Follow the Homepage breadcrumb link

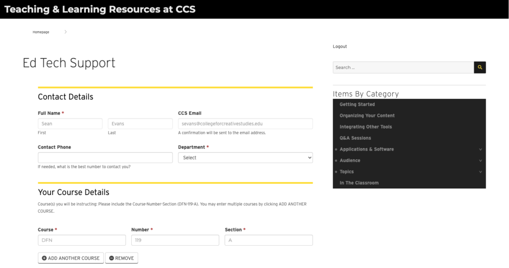(41, 32)
